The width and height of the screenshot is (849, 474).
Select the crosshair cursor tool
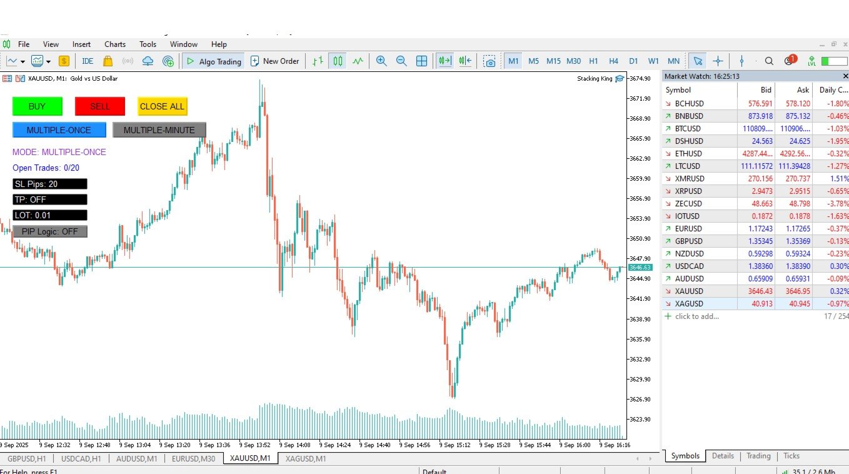(x=718, y=61)
